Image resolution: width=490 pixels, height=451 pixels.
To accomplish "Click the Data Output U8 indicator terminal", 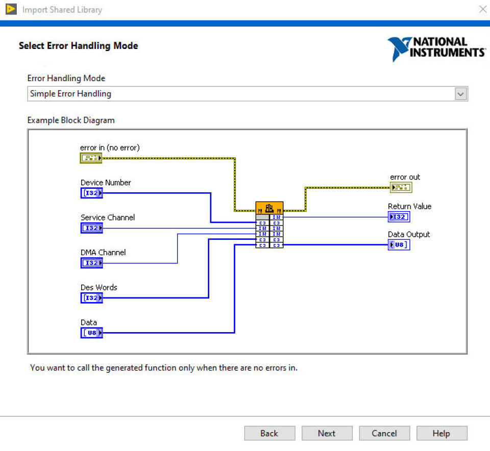I will click(399, 244).
